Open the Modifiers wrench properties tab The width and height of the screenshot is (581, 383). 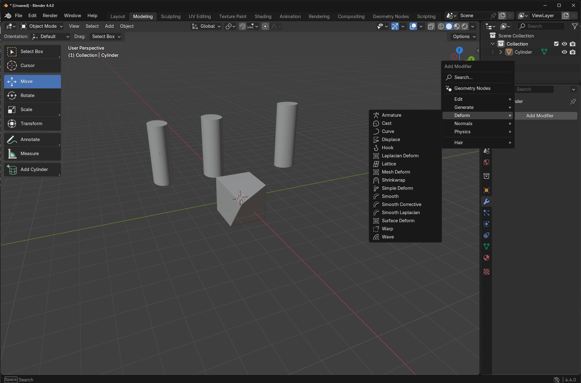[x=486, y=202]
